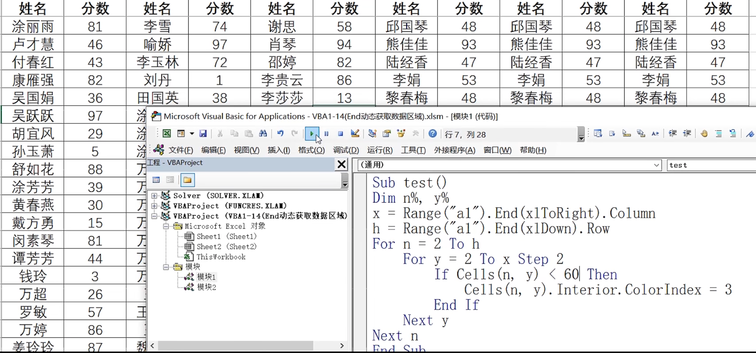This screenshot has height=353, width=756.
Task: Open the 运行(R) menu
Action: 380,150
